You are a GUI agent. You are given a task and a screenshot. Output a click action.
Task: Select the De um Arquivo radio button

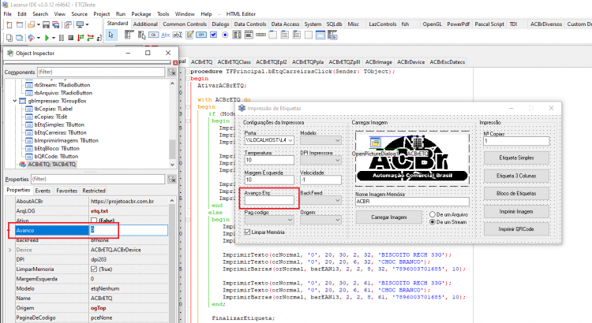click(x=433, y=214)
